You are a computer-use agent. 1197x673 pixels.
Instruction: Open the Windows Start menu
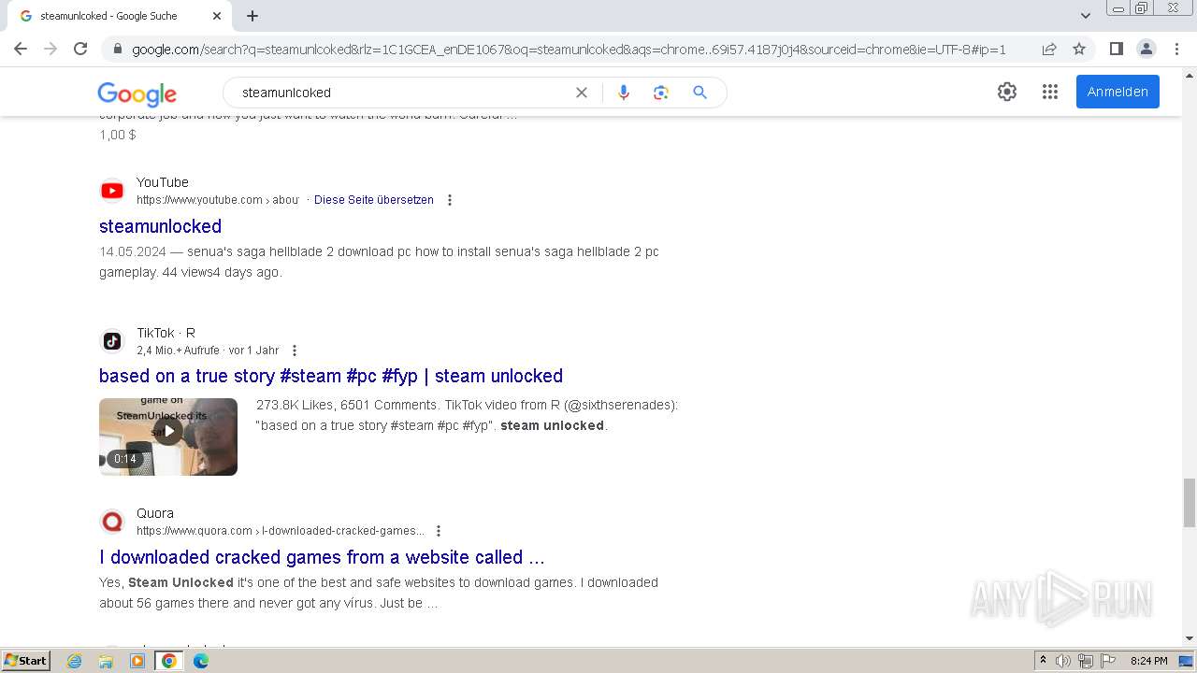[x=25, y=660]
